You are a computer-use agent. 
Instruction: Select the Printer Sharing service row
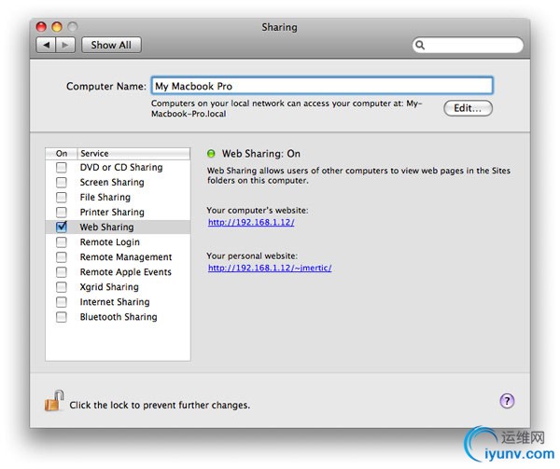coord(118,212)
